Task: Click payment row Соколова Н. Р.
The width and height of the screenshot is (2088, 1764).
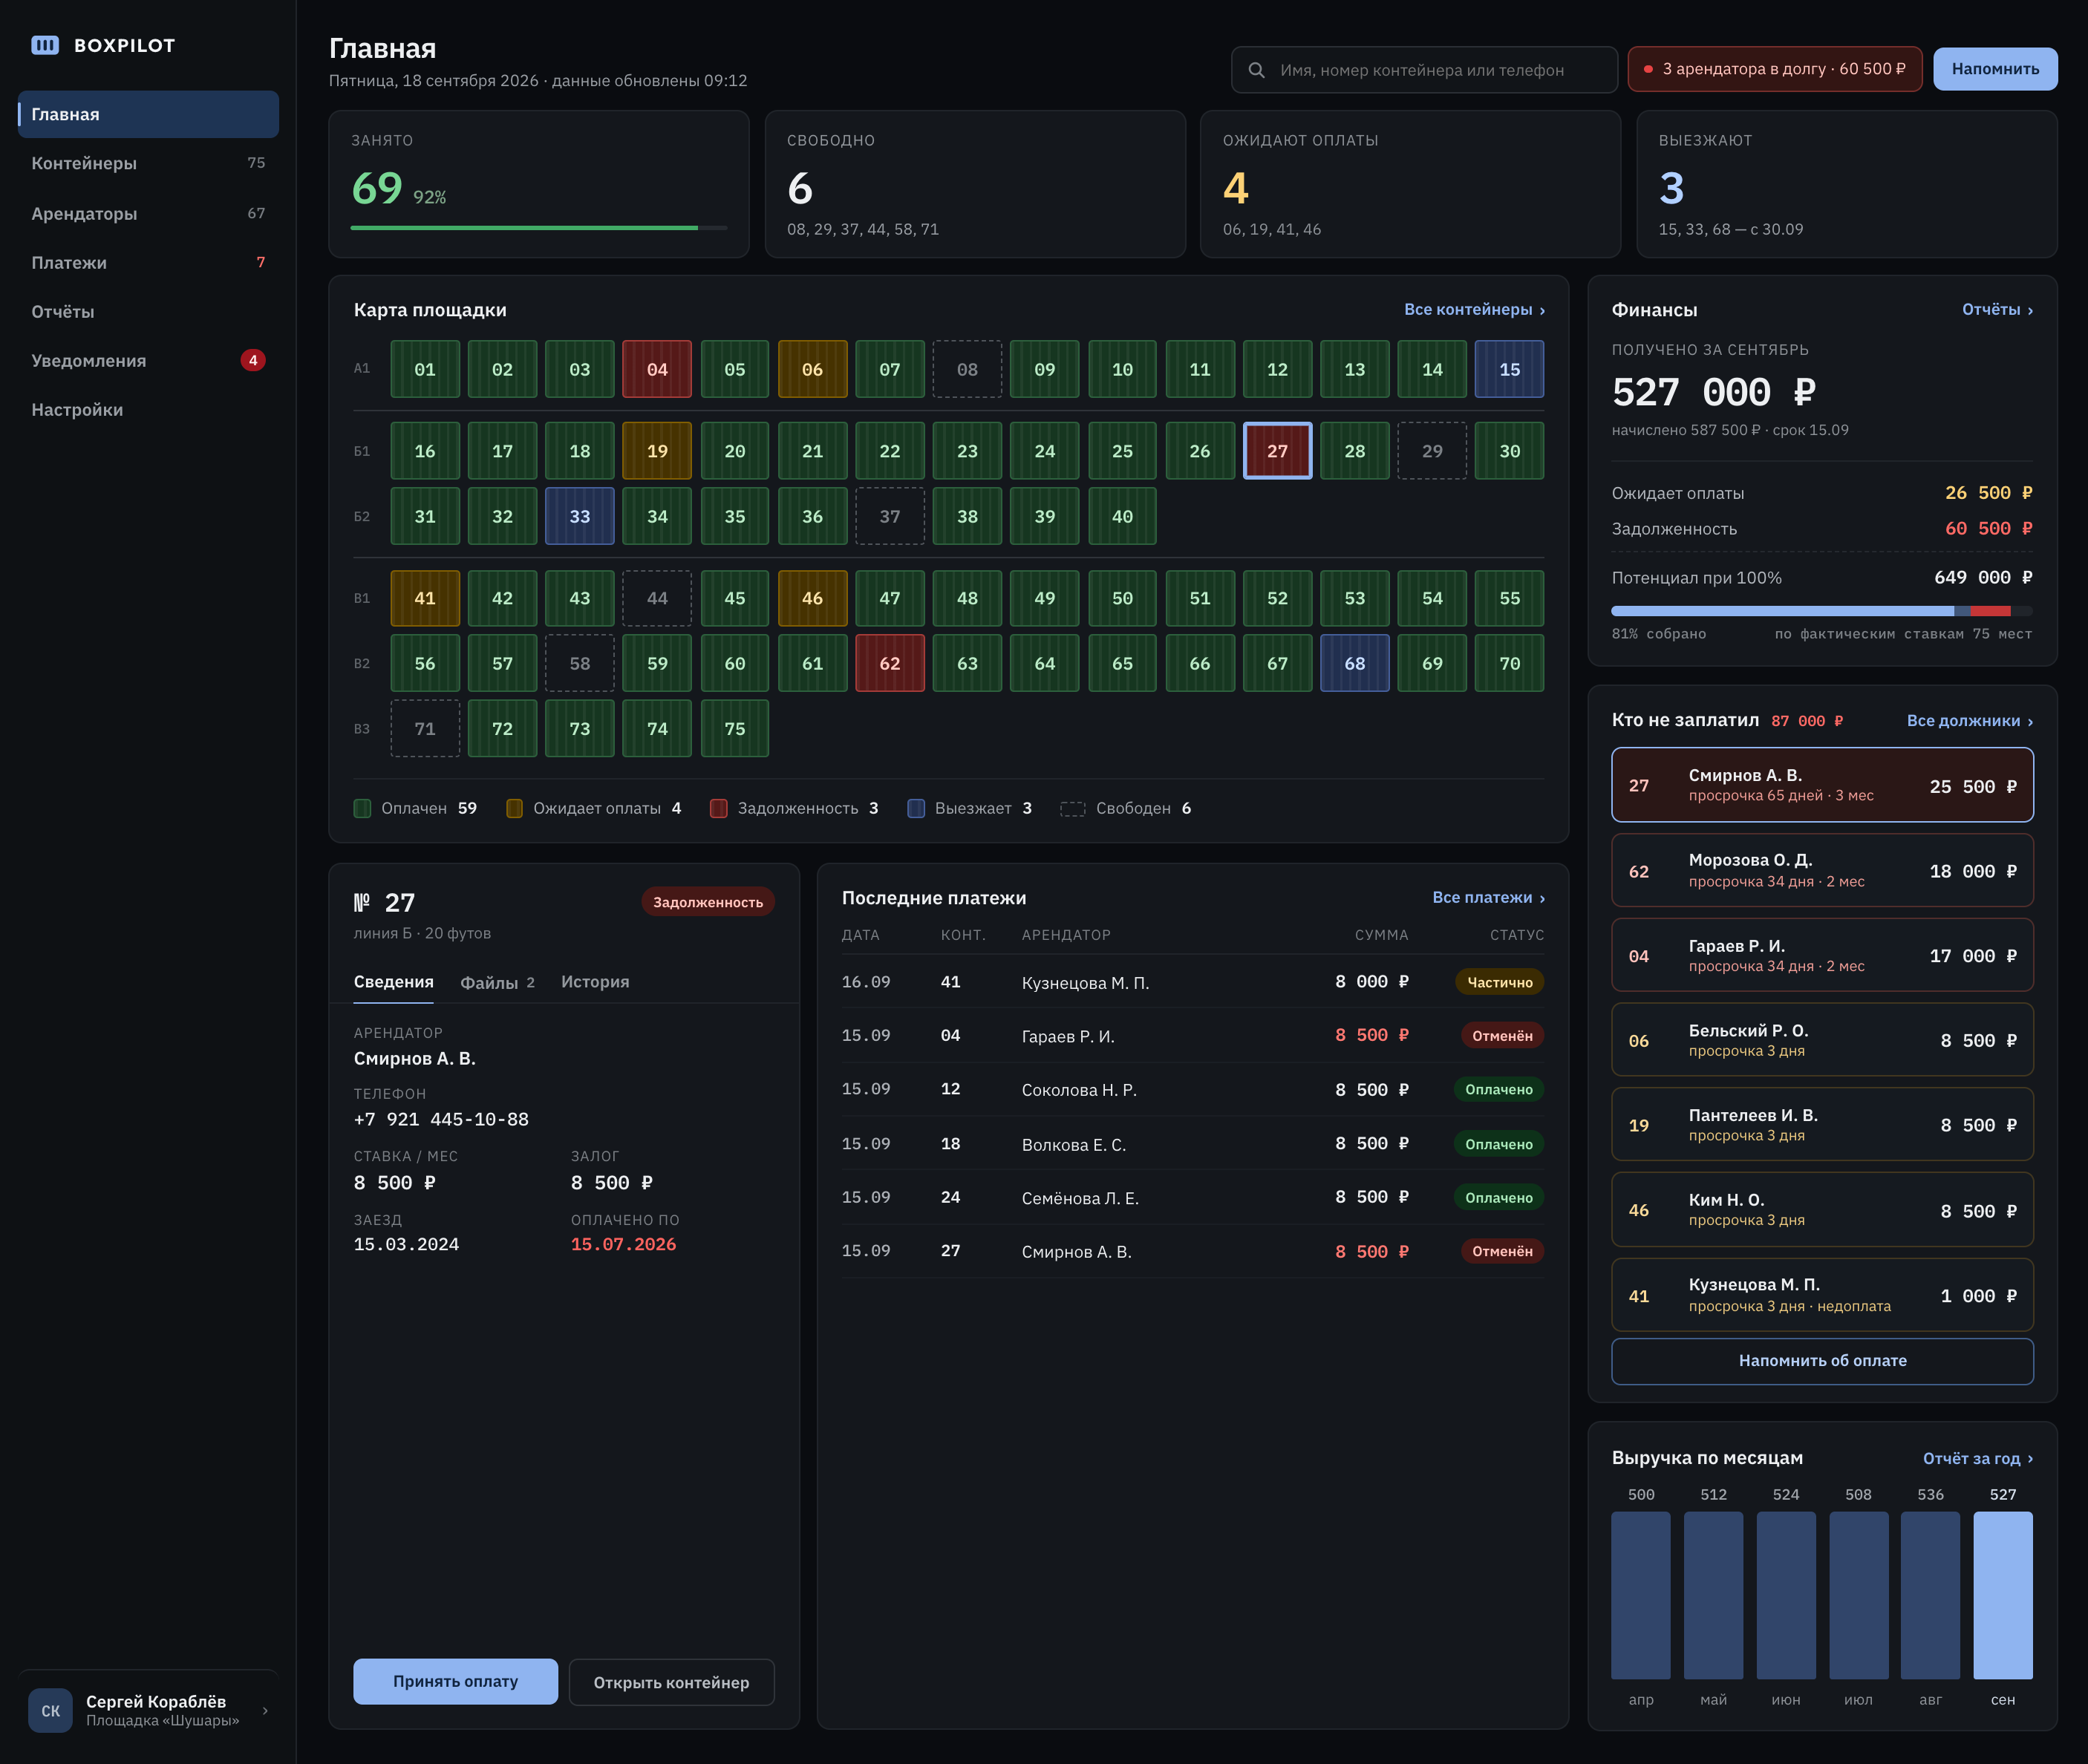Action: click(x=1192, y=1090)
